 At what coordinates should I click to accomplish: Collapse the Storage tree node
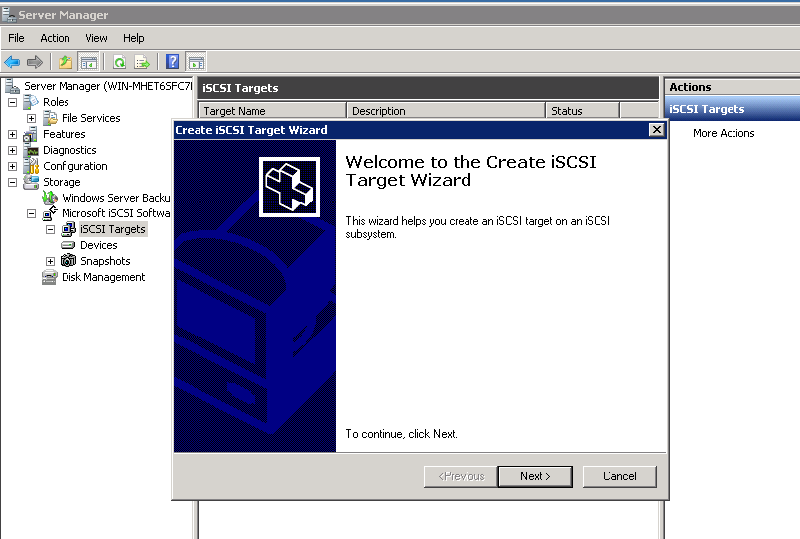pyautogui.click(x=13, y=182)
